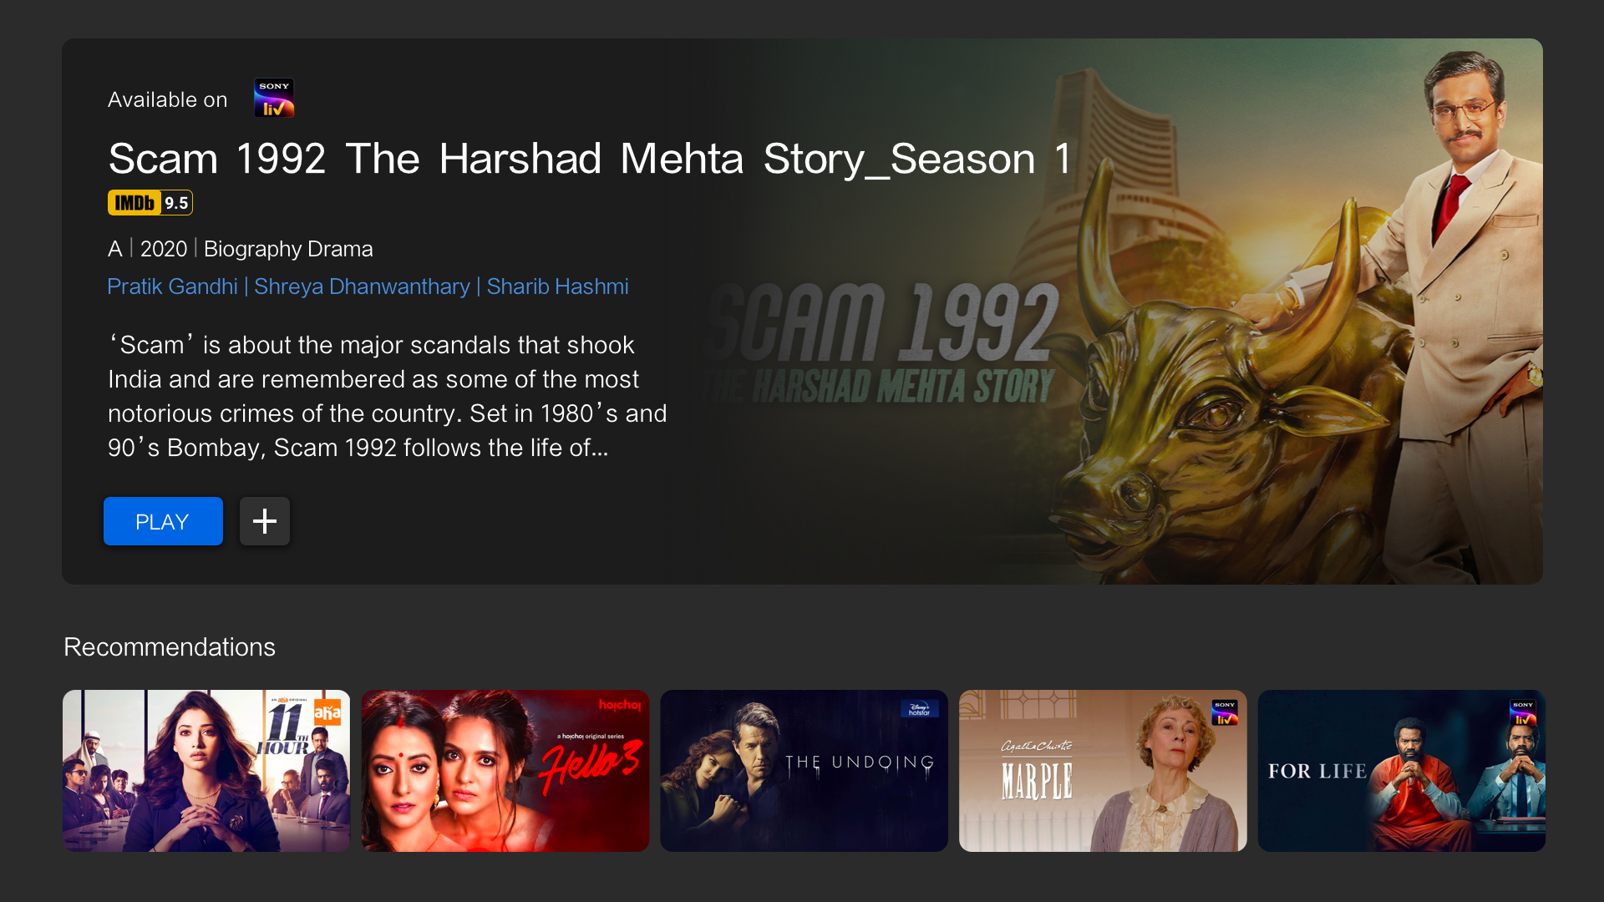Open Sharib Hashmi cast link
The width and height of the screenshot is (1604, 902).
(557, 286)
